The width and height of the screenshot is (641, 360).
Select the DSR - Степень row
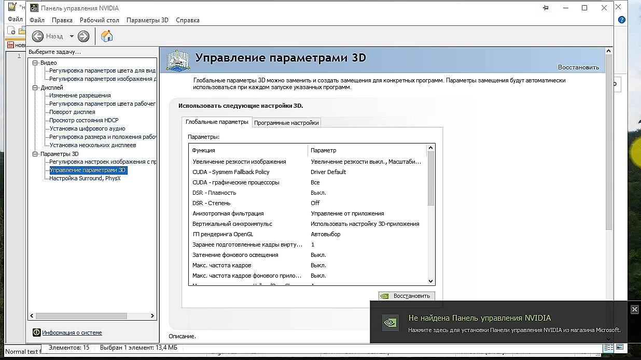click(x=308, y=203)
